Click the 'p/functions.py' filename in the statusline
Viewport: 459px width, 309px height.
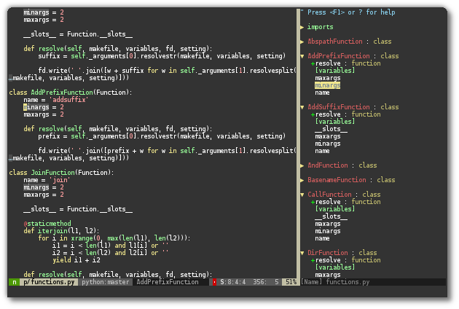[x=49, y=282]
